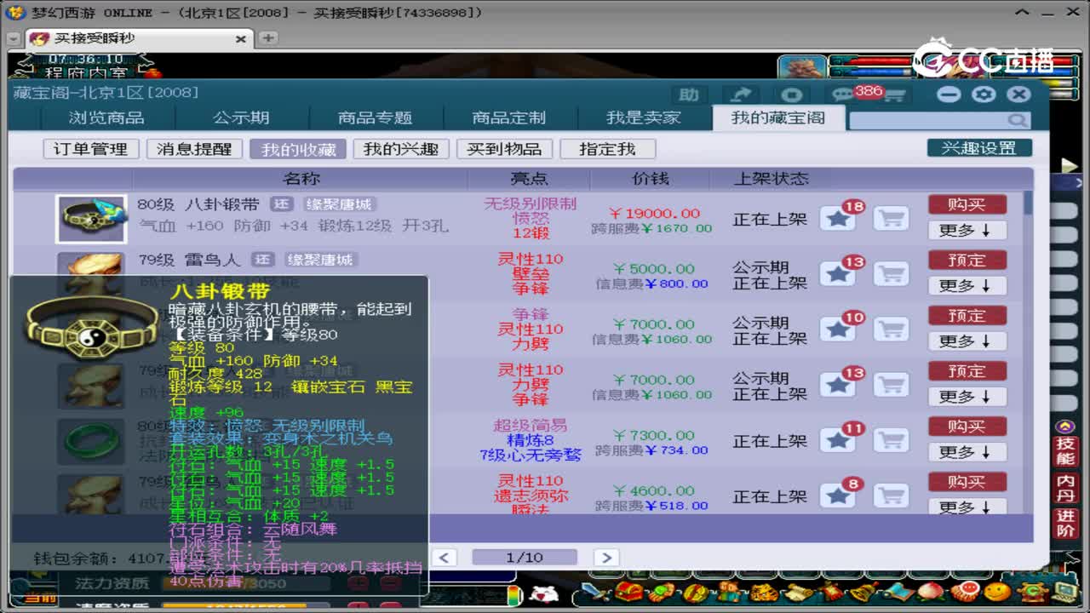Switch to 商品专题 tab
The width and height of the screenshot is (1090, 613).
coord(375,118)
